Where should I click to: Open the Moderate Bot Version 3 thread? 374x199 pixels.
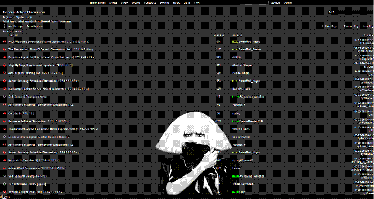click(x=22, y=160)
